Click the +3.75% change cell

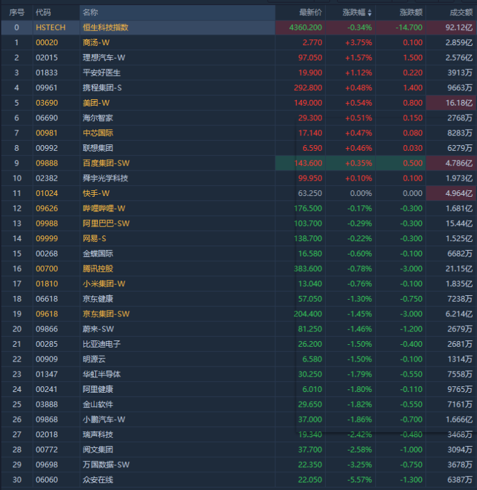[358, 43]
